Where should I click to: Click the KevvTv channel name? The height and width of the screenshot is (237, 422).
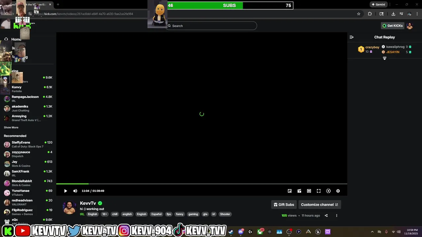click(x=88, y=203)
